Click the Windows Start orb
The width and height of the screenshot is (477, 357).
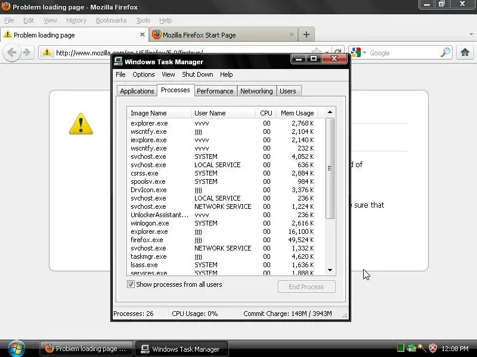(17, 349)
